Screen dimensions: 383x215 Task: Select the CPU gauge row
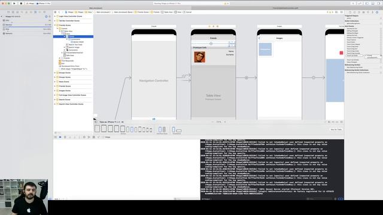(x=26, y=20)
